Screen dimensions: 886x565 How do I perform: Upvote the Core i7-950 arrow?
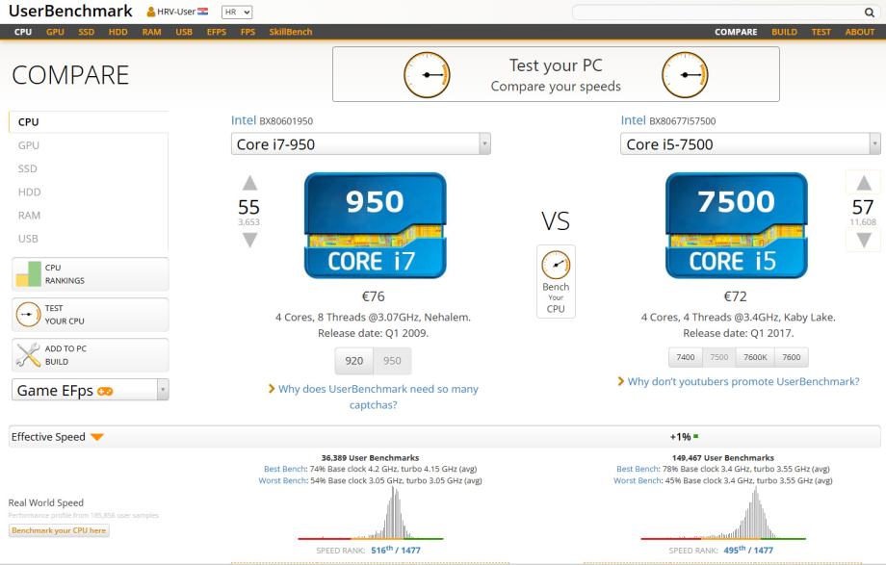coord(249,183)
